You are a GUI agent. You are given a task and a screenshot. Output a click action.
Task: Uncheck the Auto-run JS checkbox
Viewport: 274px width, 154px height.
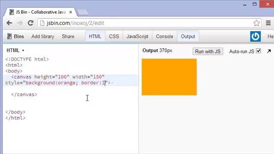[x=259, y=51]
